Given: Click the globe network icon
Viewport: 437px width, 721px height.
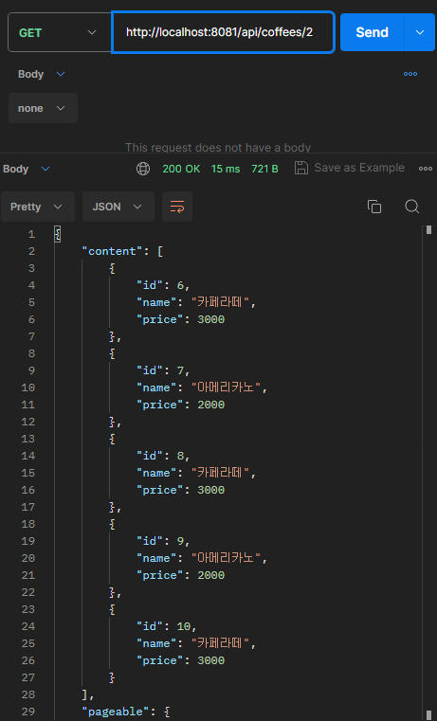Looking at the screenshot, I should point(143,169).
